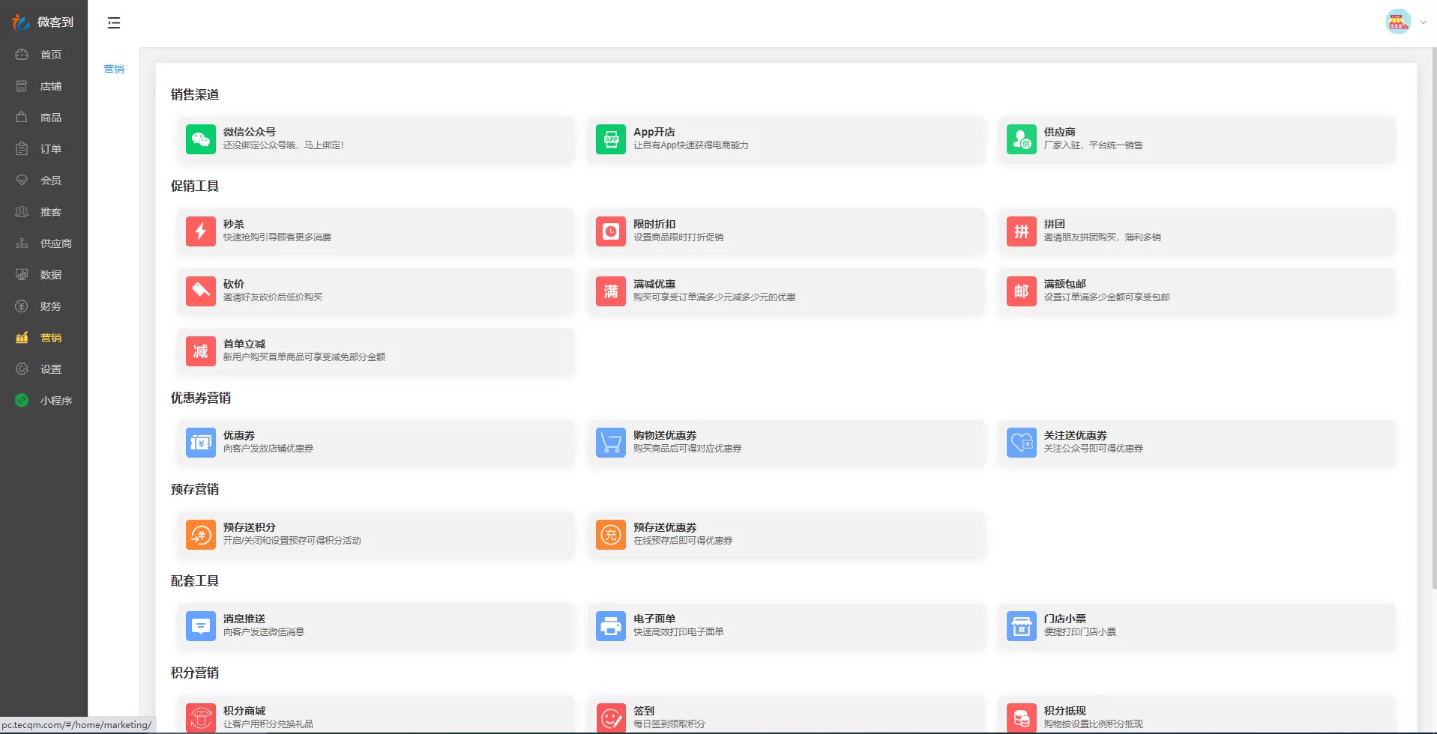Click the 预存送优惠券 orange 充 icon

[611, 535]
